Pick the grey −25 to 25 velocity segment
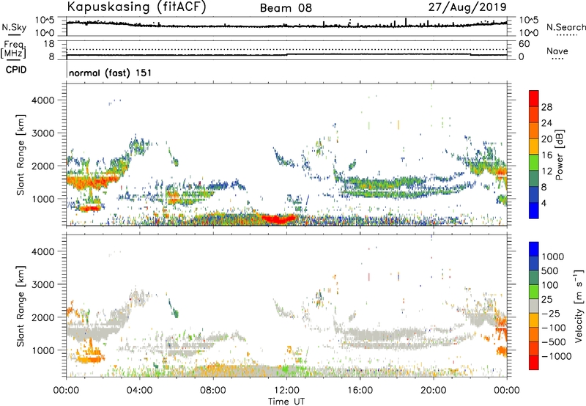586x406 pixels. pyautogui.click(x=534, y=306)
